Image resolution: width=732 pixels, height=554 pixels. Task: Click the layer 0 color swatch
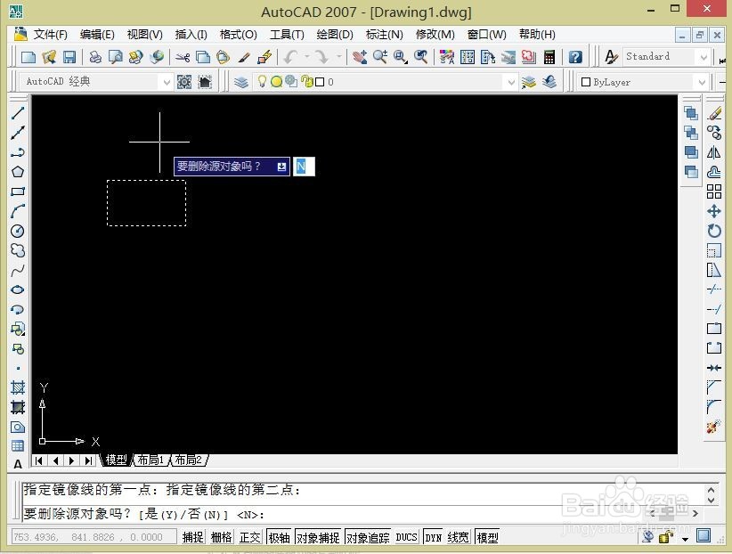(x=320, y=82)
